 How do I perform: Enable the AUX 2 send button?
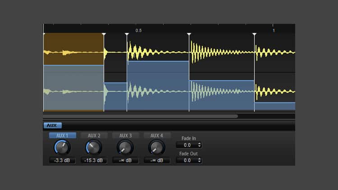pyautogui.click(x=94, y=136)
